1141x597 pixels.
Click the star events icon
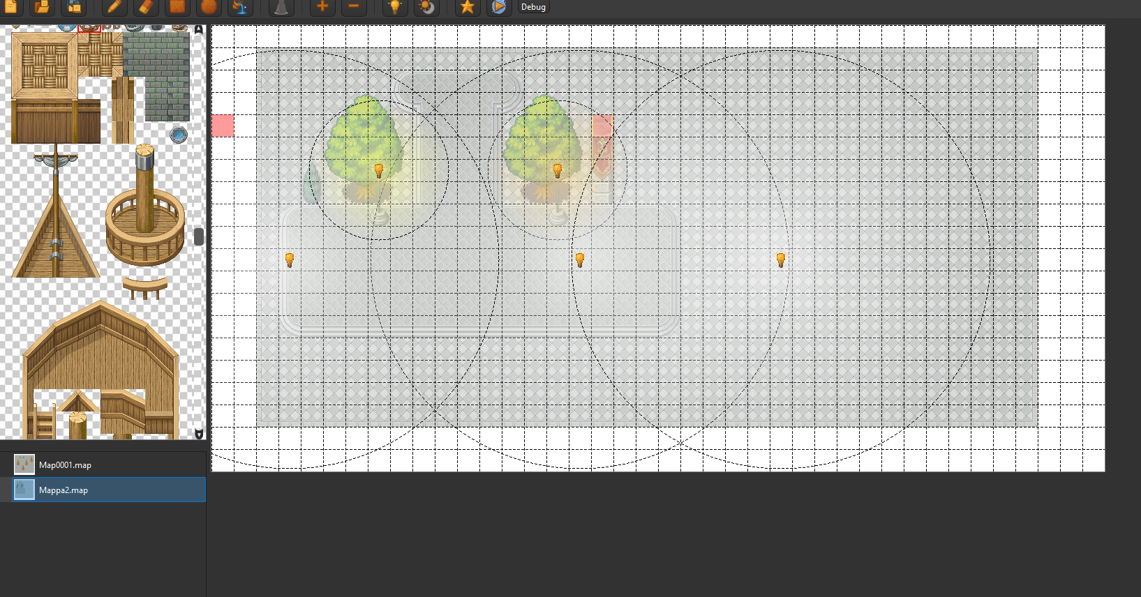(x=467, y=7)
